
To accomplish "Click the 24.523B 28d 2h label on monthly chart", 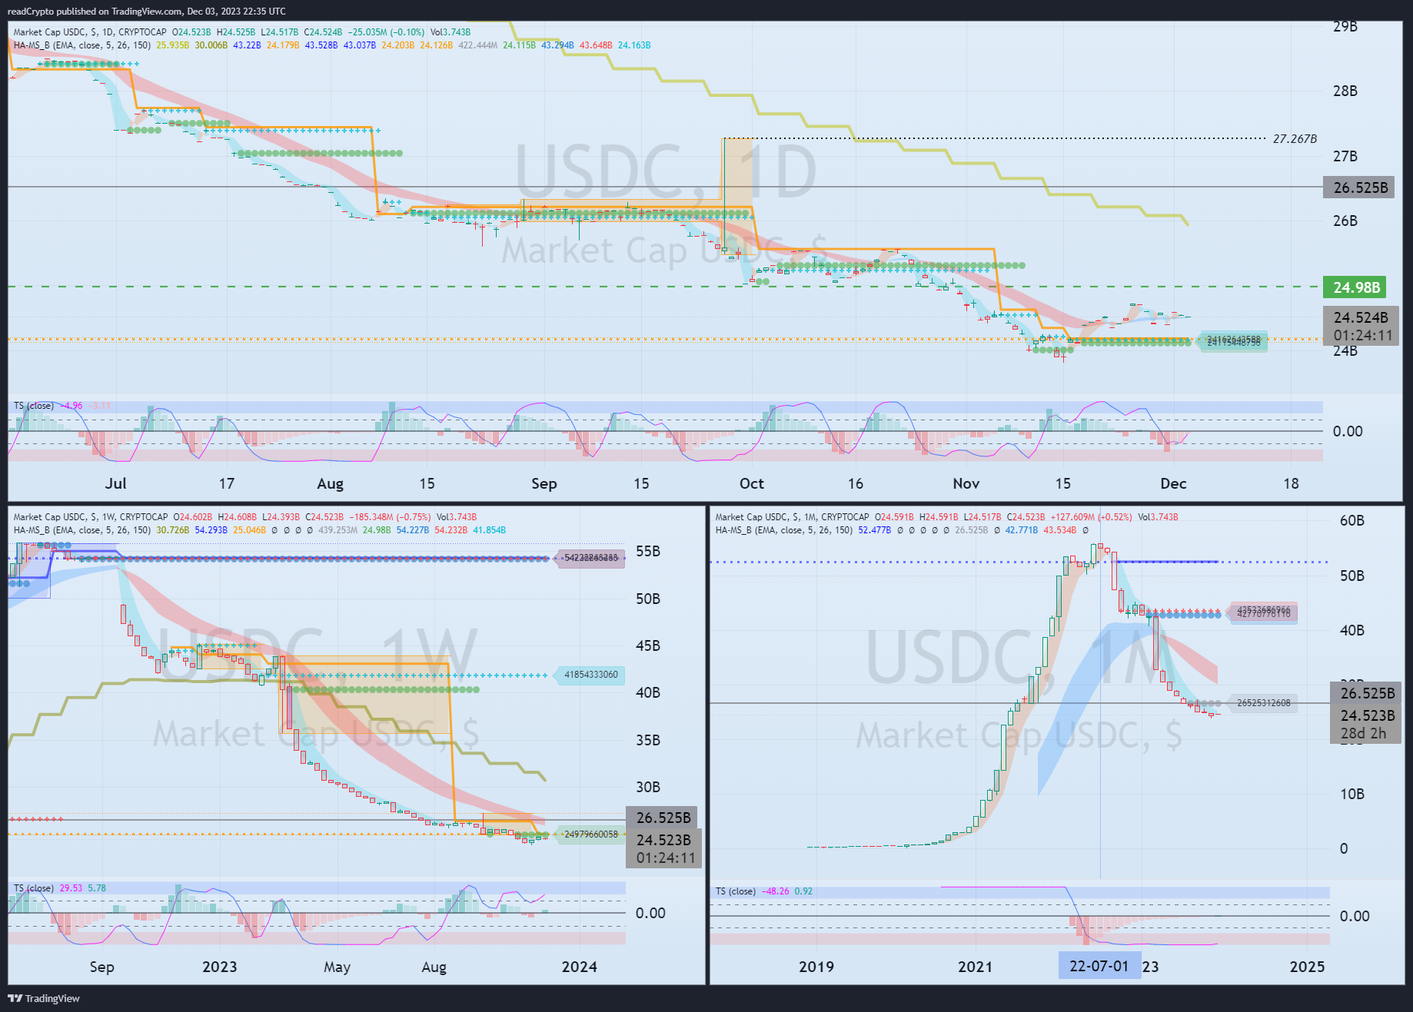I will 1366,725.
